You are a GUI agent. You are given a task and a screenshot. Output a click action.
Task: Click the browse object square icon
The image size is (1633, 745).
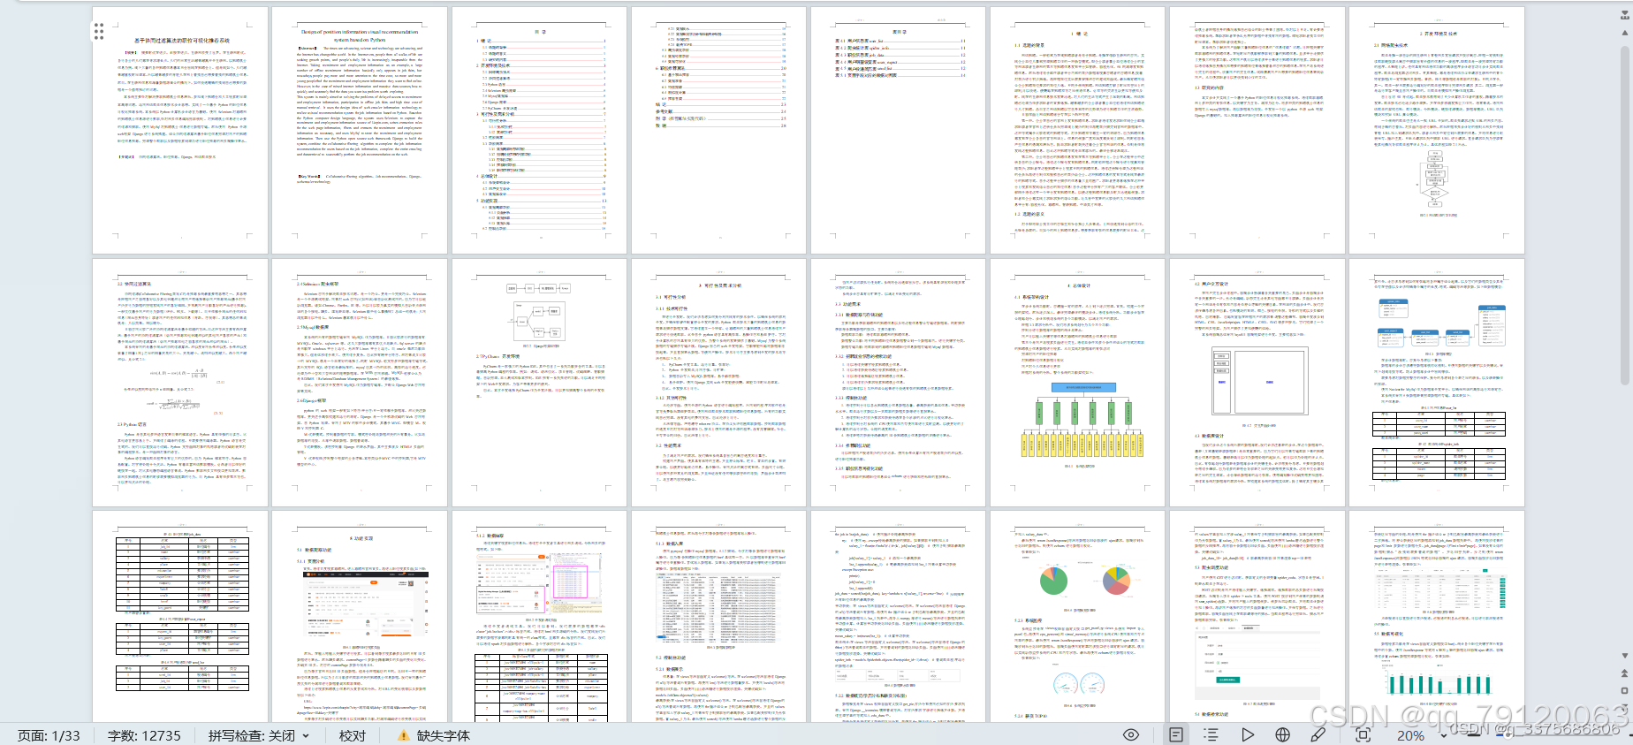tap(1625, 691)
